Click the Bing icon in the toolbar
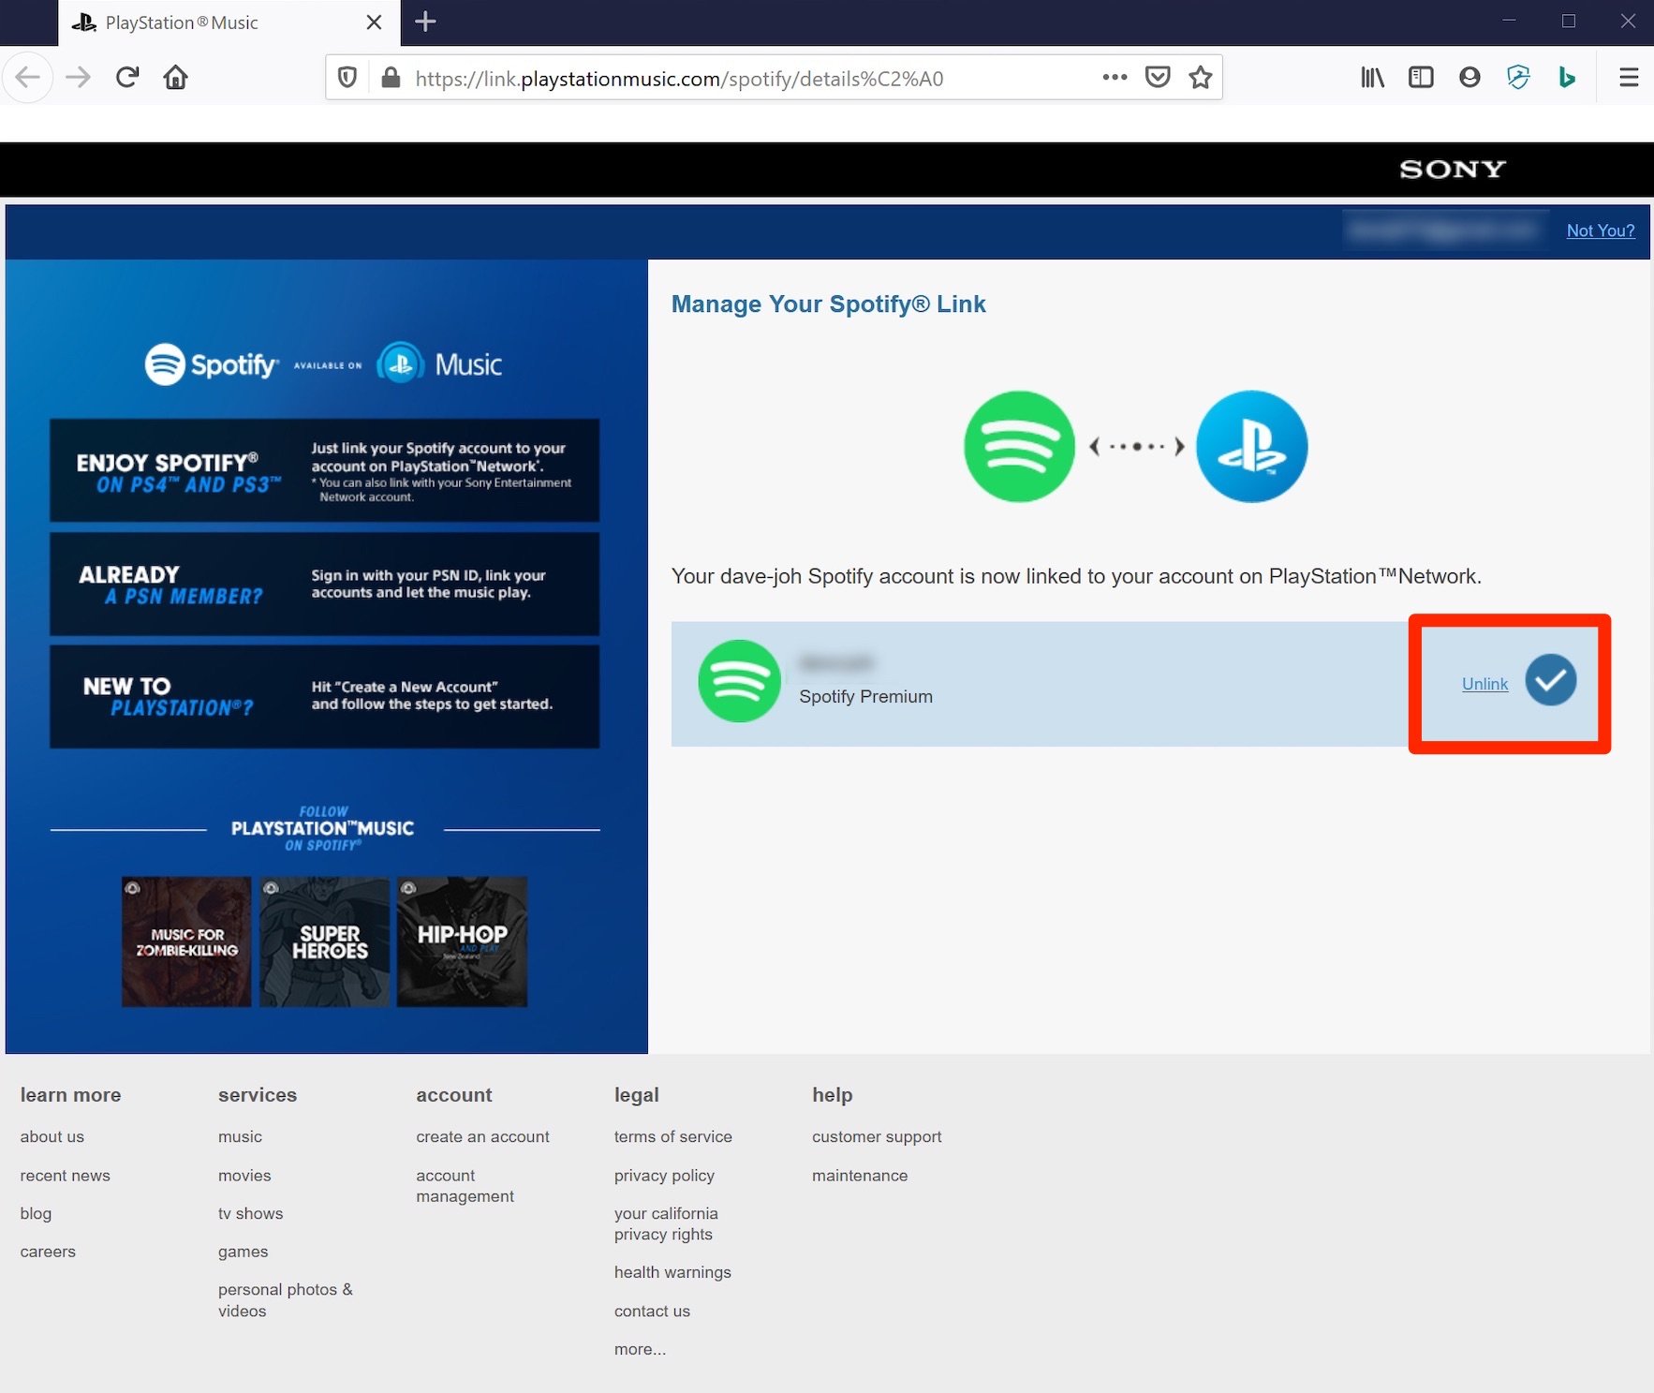Viewport: 1654px width, 1393px height. pyautogui.click(x=1568, y=77)
